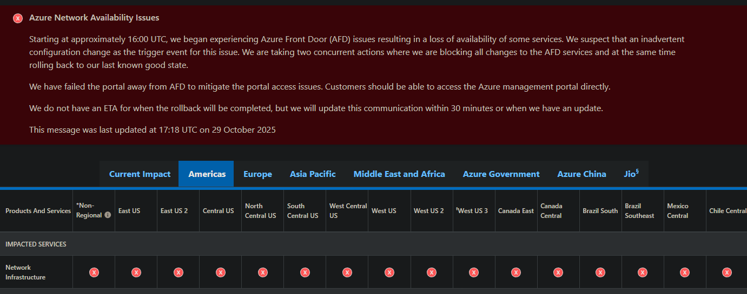This screenshot has width=747, height=294.
Task: Click Network Infrastructure outage icon for Canada East
Action: click(x=516, y=272)
